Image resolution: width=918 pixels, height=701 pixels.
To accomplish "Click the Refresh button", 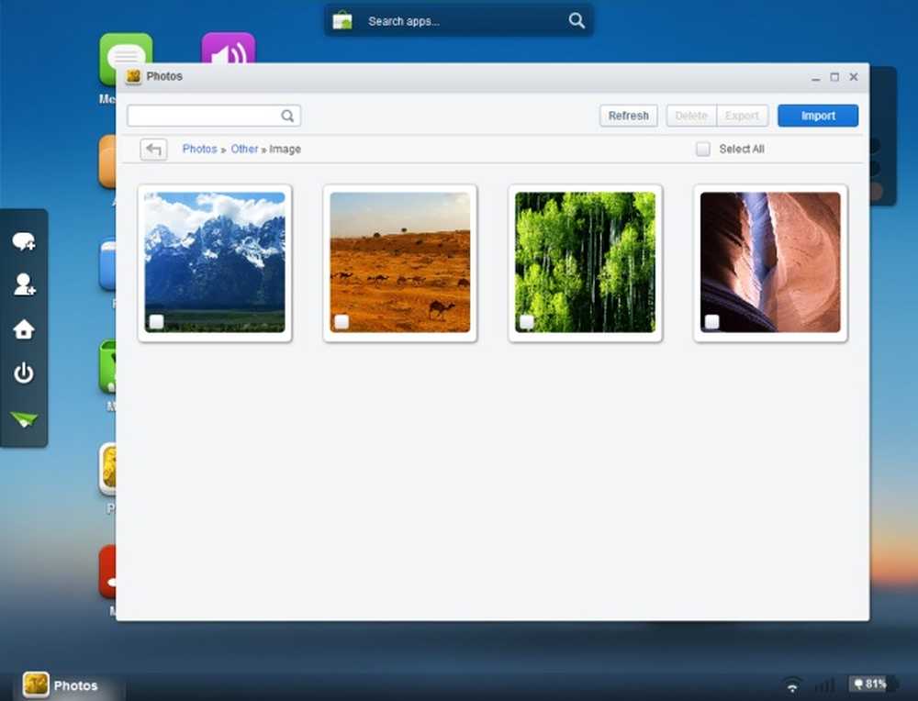I will [628, 116].
